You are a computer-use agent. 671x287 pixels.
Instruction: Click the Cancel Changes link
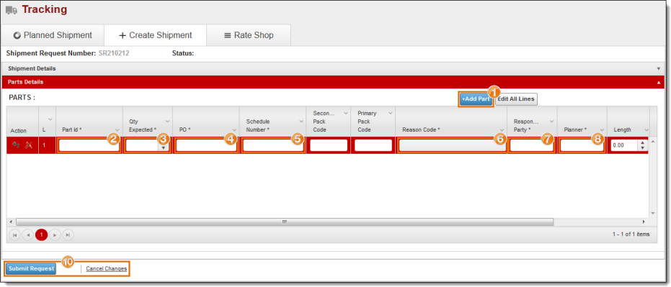107,268
